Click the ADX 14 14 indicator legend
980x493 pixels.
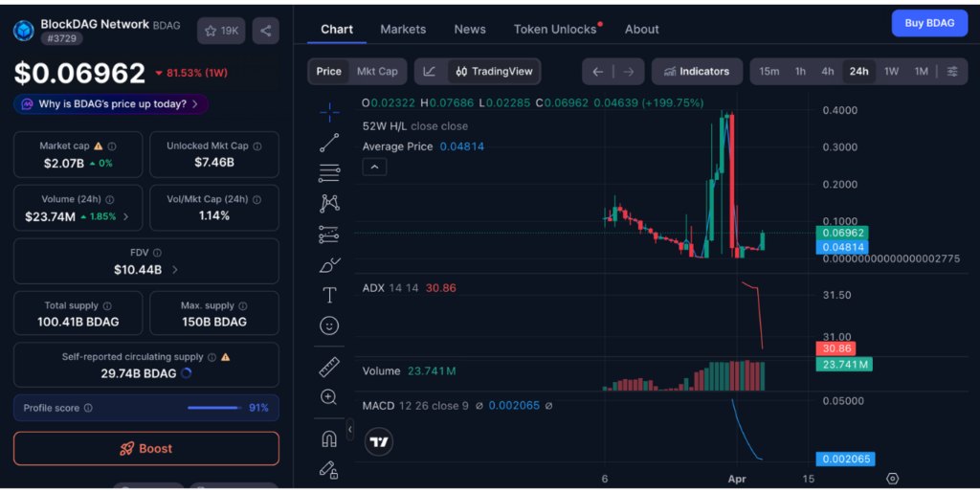coord(409,288)
